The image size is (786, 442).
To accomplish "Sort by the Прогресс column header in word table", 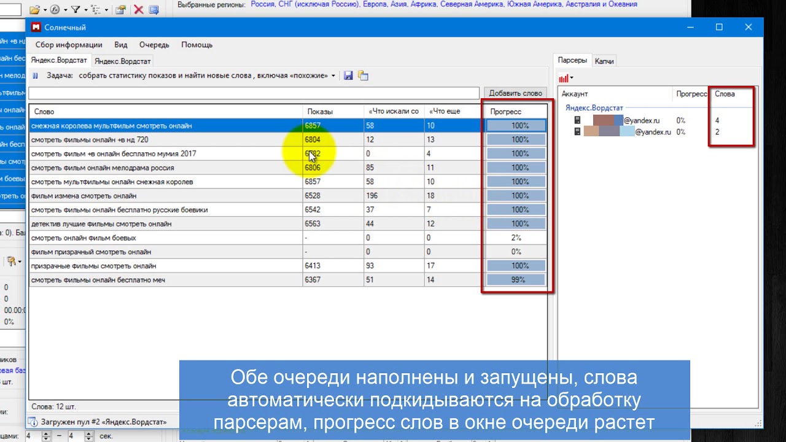I will click(x=516, y=112).
